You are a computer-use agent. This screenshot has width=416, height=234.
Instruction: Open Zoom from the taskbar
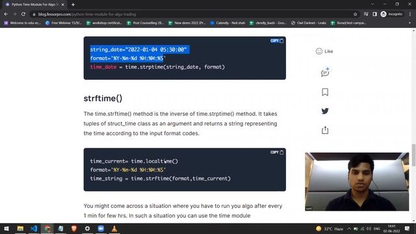pos(101,228)
